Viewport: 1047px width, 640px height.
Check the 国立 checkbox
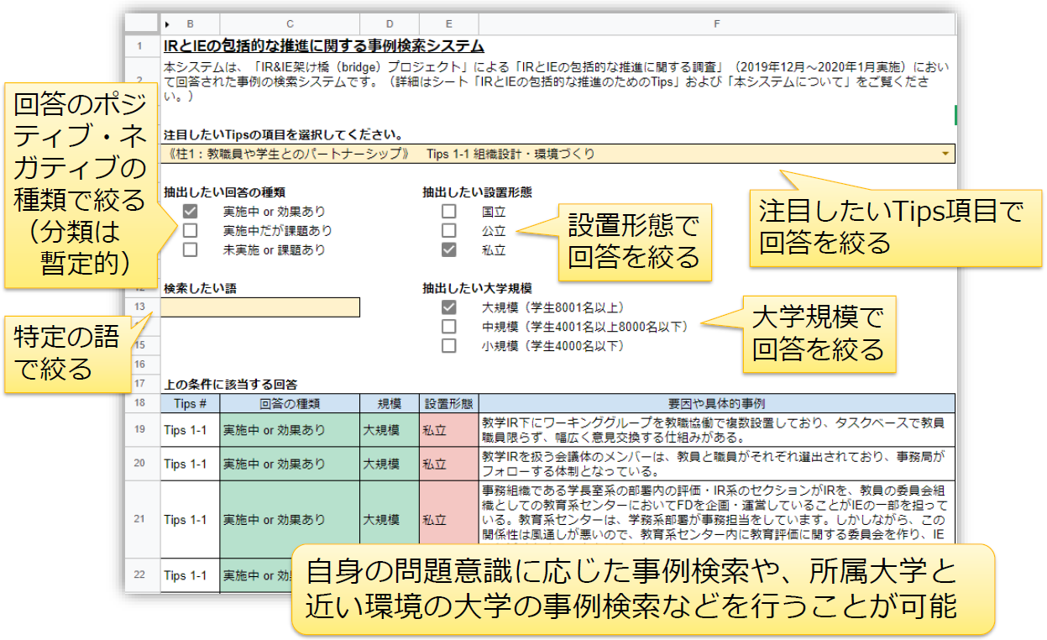coord(449,212)
